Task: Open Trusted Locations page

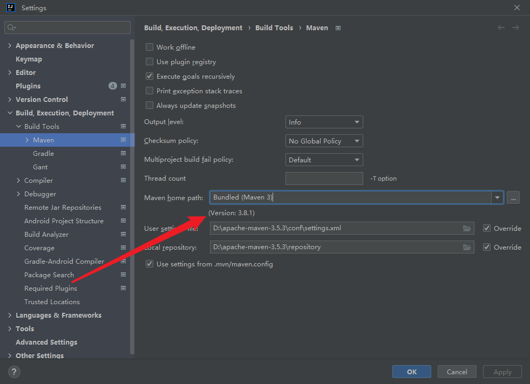Action: pyautogui.click(x=52, y=302)
